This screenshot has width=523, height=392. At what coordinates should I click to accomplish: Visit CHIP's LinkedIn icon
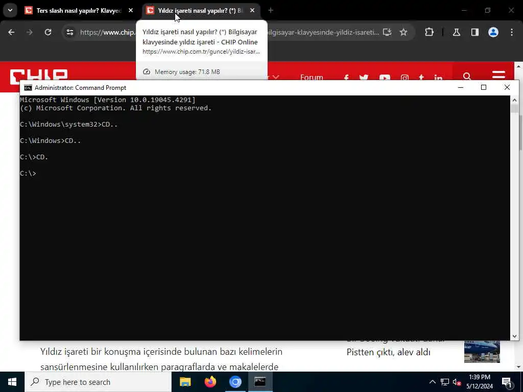(x=438, y=78)
